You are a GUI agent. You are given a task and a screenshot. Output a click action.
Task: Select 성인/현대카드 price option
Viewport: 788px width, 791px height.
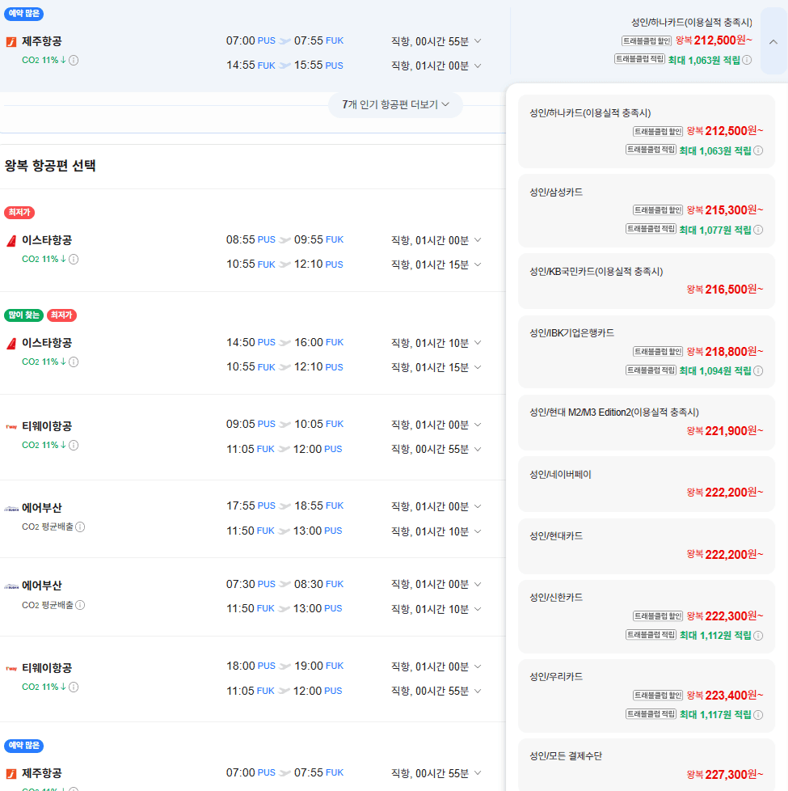(647, 546)
